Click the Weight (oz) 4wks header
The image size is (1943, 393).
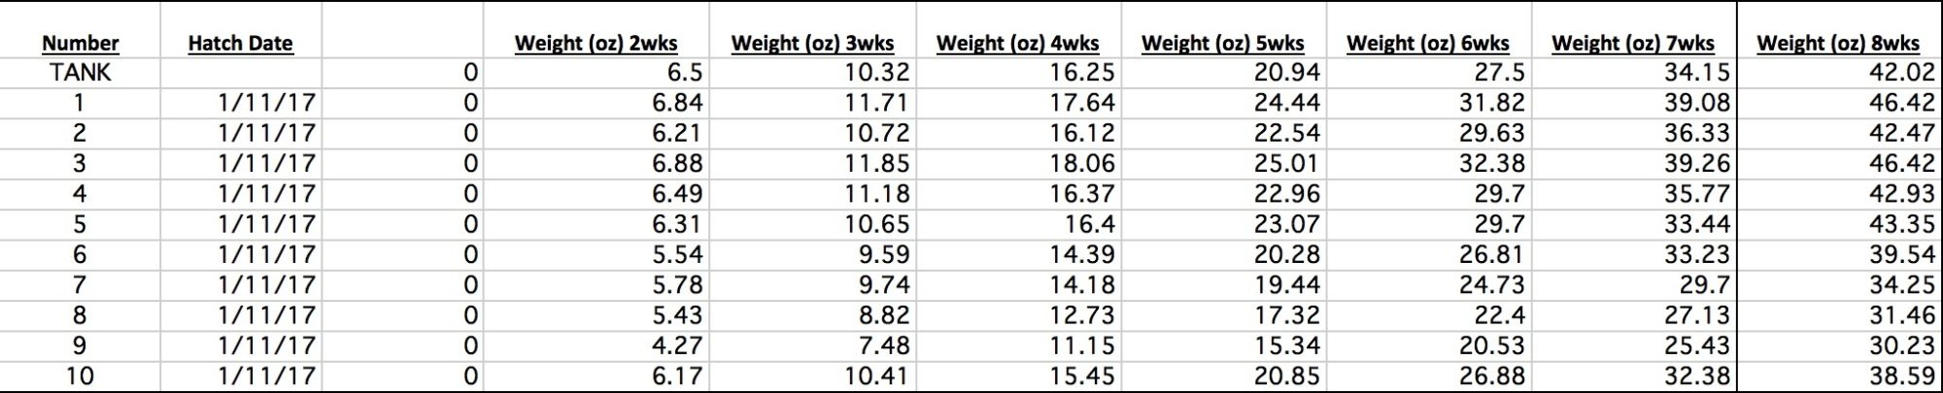[x=1017, y=44]
